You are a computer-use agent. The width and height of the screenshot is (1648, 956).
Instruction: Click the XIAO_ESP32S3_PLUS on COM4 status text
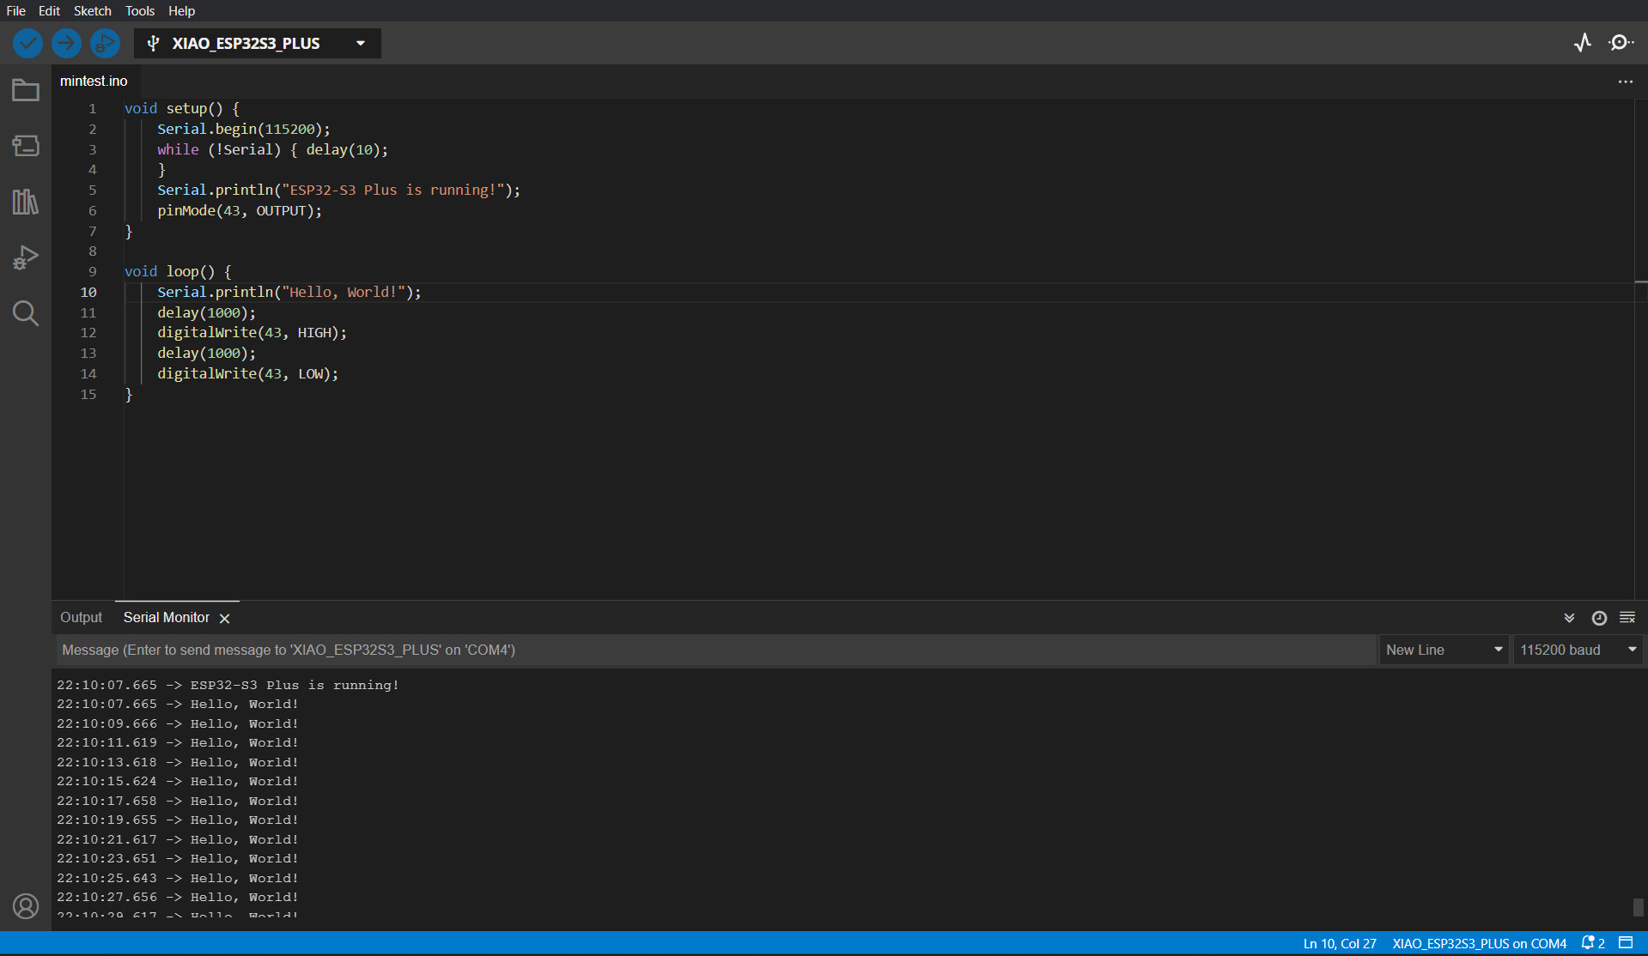(x=1479, y=943)
